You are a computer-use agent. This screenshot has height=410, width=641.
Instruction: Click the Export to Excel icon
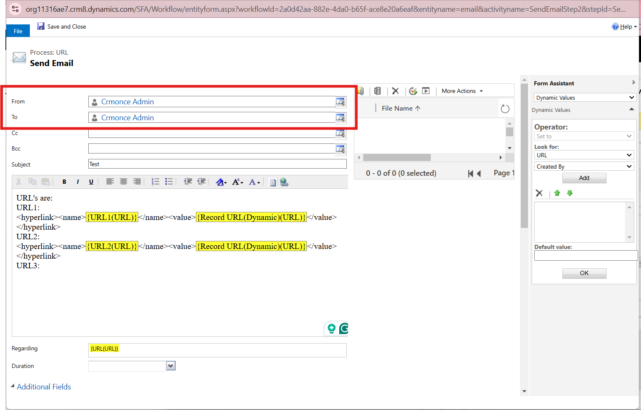click(377, 91)
